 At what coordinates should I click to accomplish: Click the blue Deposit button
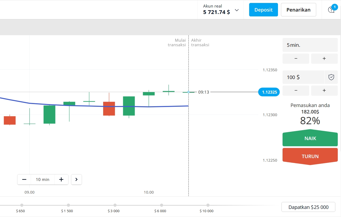point(263,9)
